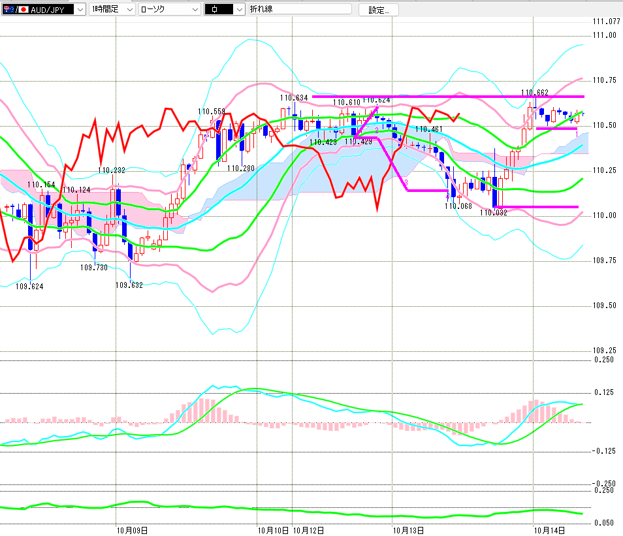Viewport: 623px width, 536px height.
Task: Select the 110.75 price axis value
Action: click(x=605, y=80)
